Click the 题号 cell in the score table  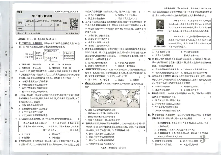point(20,23)
